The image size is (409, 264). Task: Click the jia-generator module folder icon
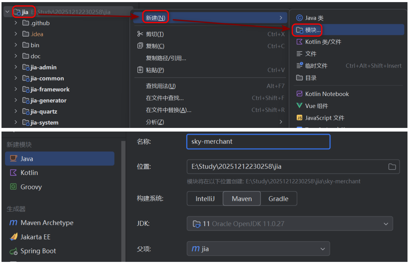26,100
